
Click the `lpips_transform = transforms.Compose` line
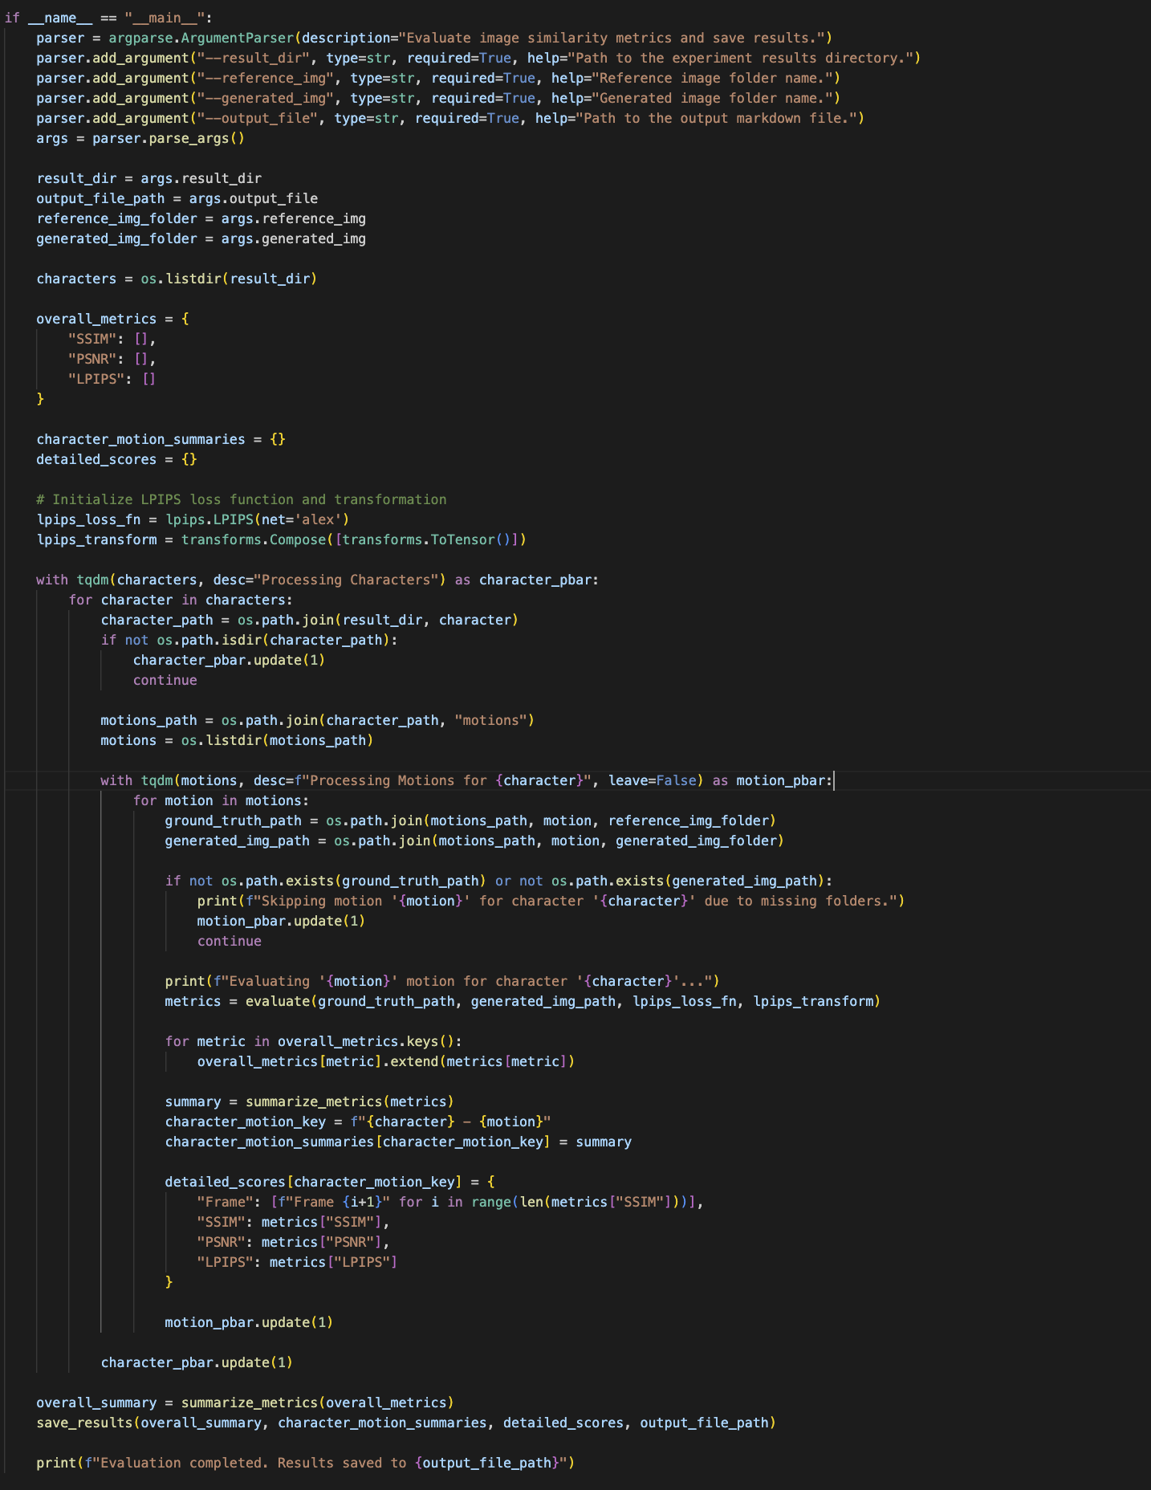point(282,539)
